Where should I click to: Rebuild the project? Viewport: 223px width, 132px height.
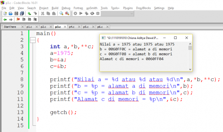click(x=92, y=13)
